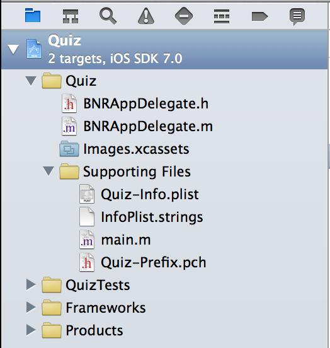
Task: Select BNRAppDelegate.m file
Action: [137, 126]
